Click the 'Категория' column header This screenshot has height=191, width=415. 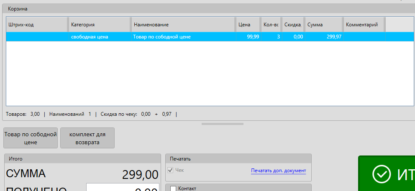point(99,25)
